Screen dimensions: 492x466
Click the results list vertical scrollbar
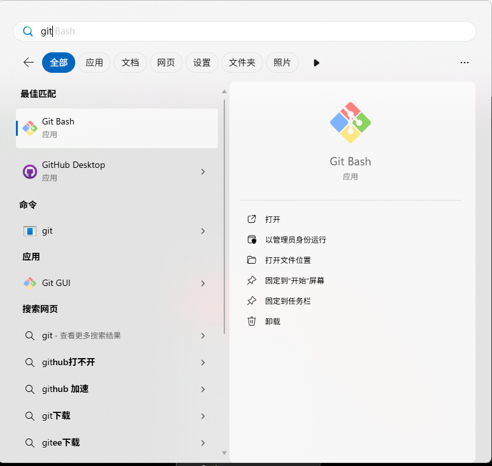click(x=224, y=217)
